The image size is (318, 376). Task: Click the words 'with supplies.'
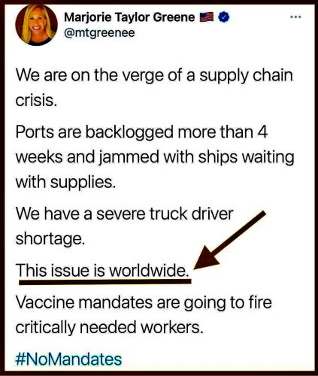[x=65, y=182]
